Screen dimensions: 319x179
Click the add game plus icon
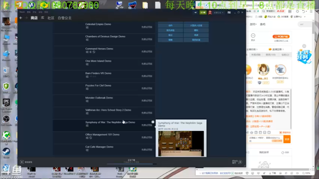(22, 162)
